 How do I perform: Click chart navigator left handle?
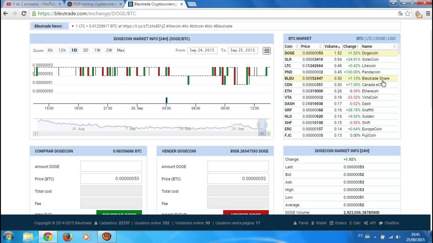tap(258, 125)
